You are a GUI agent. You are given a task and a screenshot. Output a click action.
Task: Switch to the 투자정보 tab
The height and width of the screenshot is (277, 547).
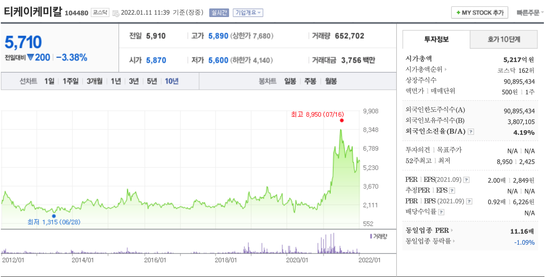[436, 39]
